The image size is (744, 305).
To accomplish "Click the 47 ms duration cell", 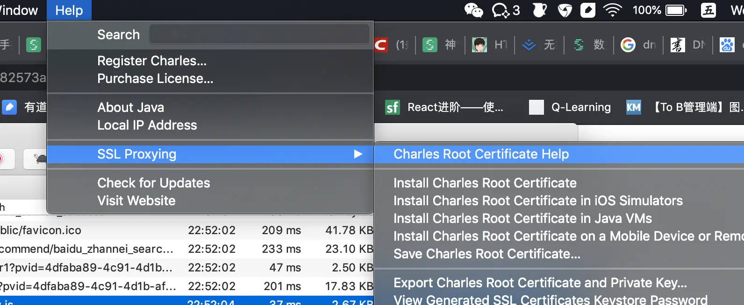I will pyautogui.click(x=285, y=268).
